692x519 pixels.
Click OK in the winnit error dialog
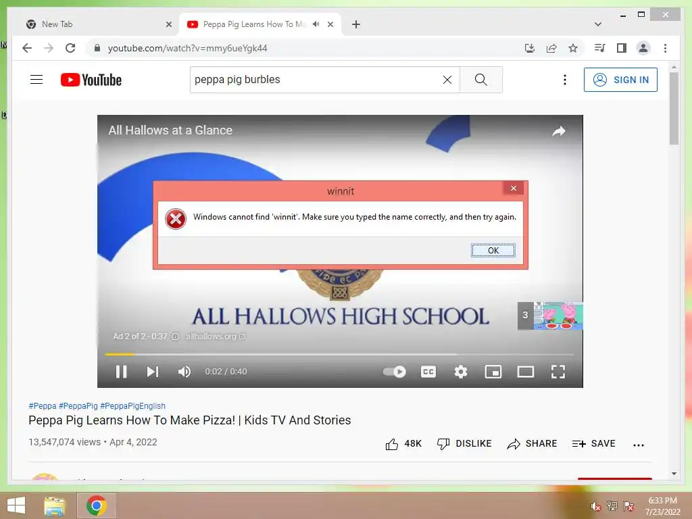pos(493,250)
